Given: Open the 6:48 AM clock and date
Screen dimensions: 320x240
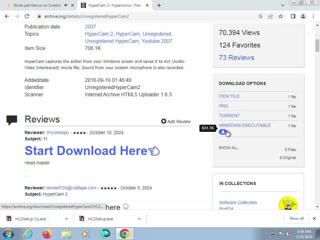Looking at the screenshot, I should 304,234.
